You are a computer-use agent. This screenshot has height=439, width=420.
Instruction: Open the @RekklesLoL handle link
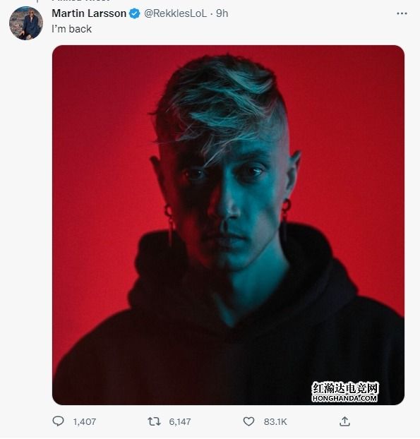click(175, 13)
